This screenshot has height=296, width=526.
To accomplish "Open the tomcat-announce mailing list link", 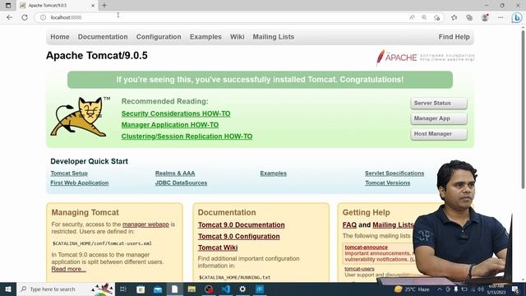I will coord(367,247).
